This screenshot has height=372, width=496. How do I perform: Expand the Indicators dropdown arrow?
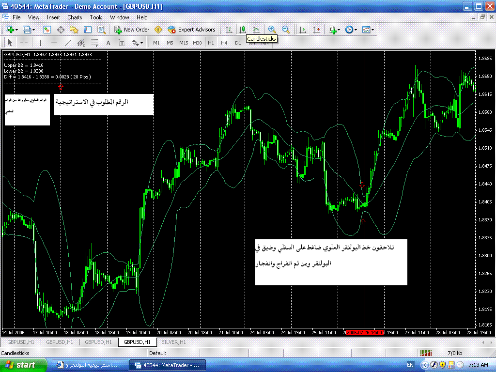click(x=339, y=30)
